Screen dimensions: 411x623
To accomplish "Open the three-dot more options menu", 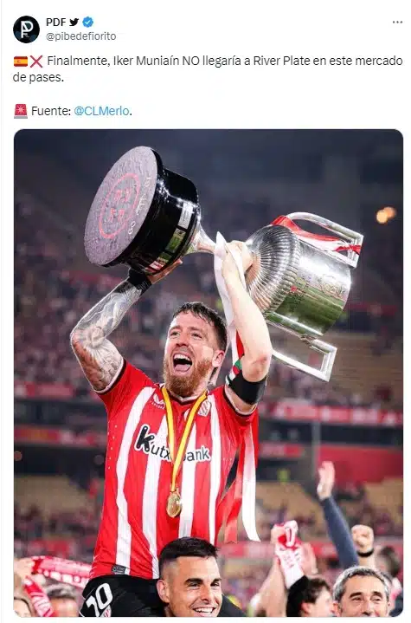I will 397,23.
